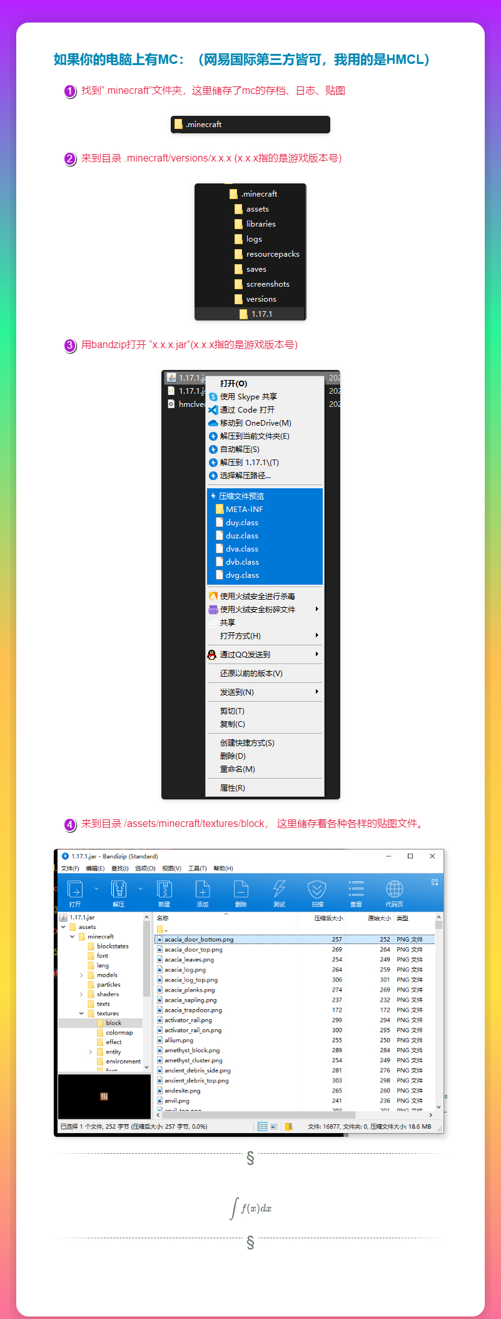Open the 文件(F) menu in Bandizip
501x1319 pixels.
70,868
